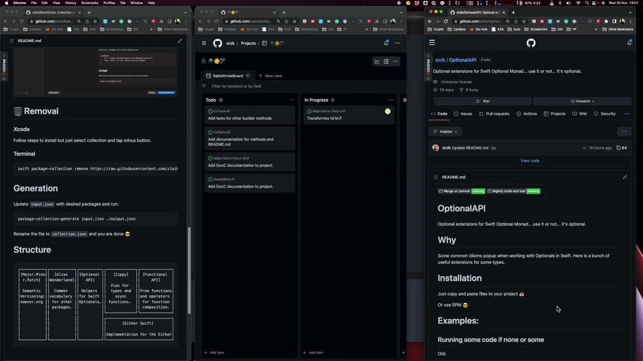Switch to Issues tab in OptionalAPI repo
Image resolution: width=643 pixels, height=361 pixels.
[463, 114]
